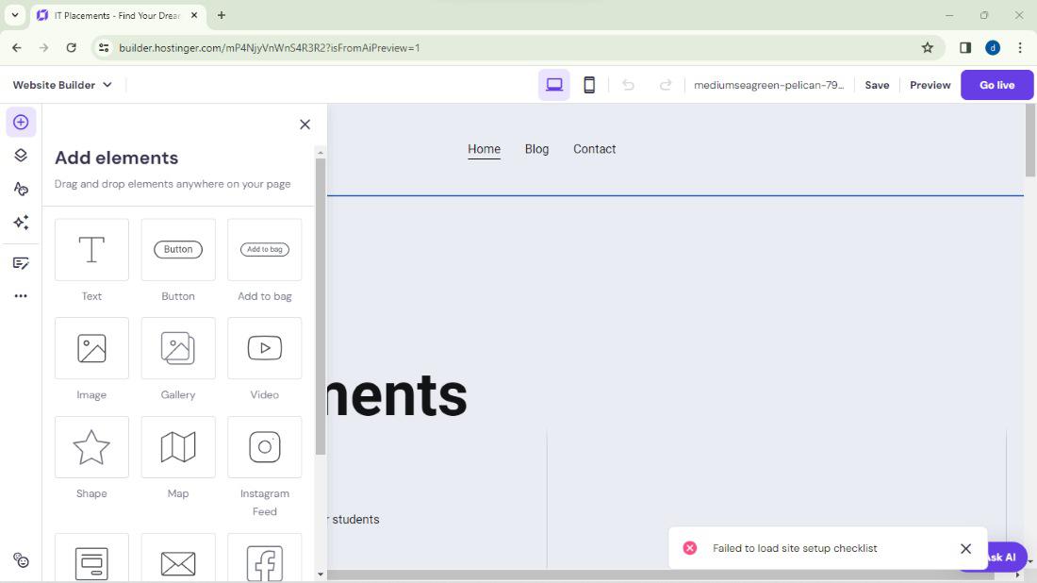The image size is (1037, 583).
Task: Click the Add elements plus icon in sidebar
Action: [x=21, y=123]
